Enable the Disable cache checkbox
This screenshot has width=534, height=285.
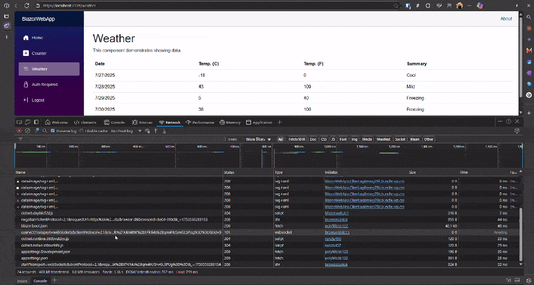[x=81, y=131]
